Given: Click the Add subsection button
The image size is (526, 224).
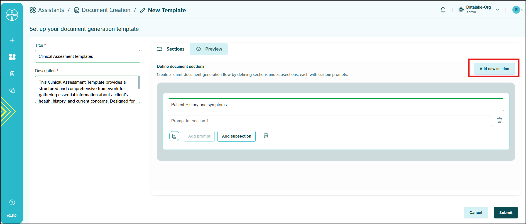Looking at the screenshot, I should coord(236,136).
